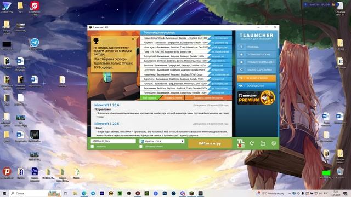Open the Minecraft 1.20.6 changelog heading
Screen dimensions: 351x197
click(x=107, y=105)
